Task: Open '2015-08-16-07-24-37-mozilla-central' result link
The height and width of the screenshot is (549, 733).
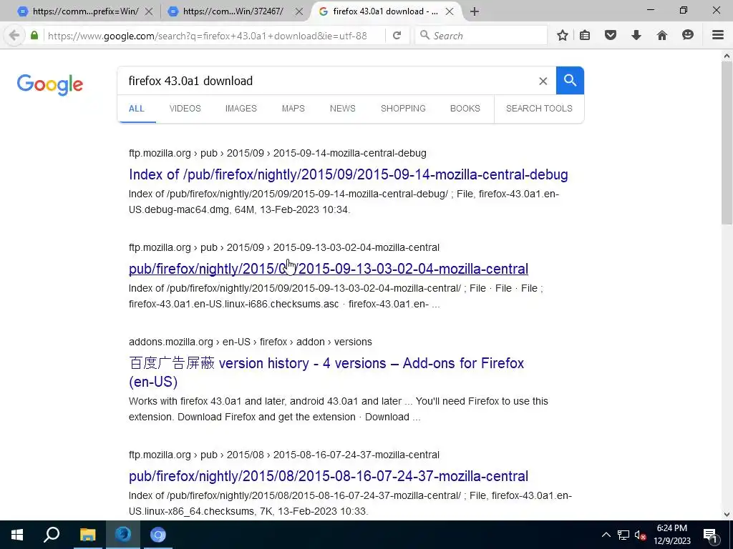Action: click(329, 476)
